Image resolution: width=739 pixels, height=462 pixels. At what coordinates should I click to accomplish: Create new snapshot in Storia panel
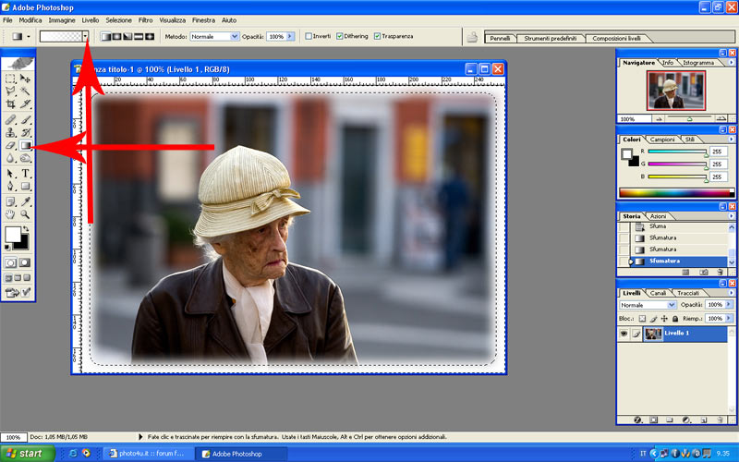pyautogui.click(x=704, y=272)
